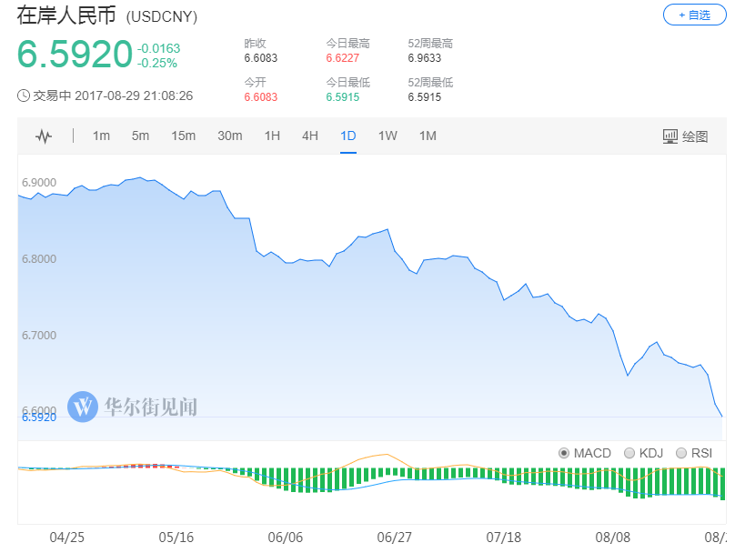Select the KDJ indicator radio button
Image resolution: width=735 pixels, height=553 pixels.
tap(629, 453)
